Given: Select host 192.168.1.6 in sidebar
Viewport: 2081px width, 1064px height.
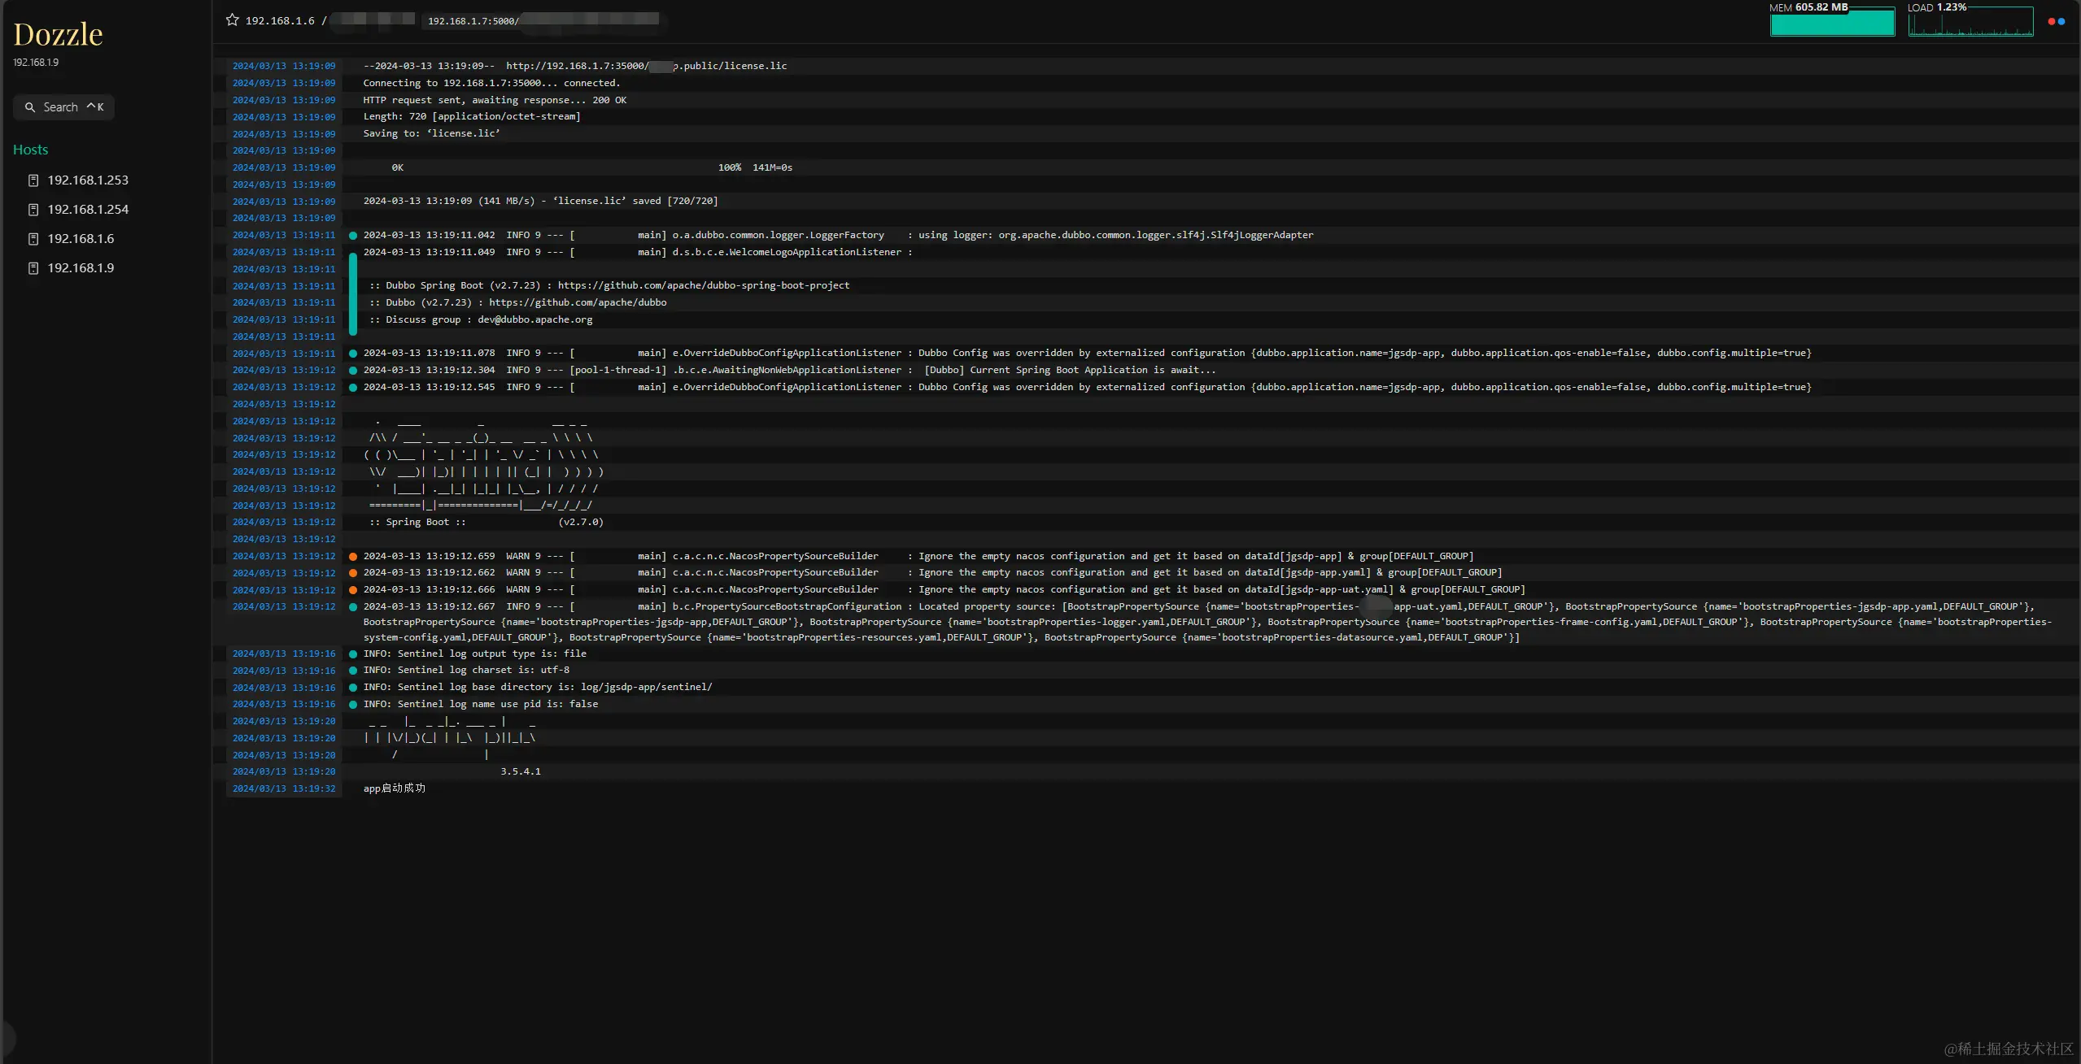Looking at the screenshot, I should tap(81, 239).
